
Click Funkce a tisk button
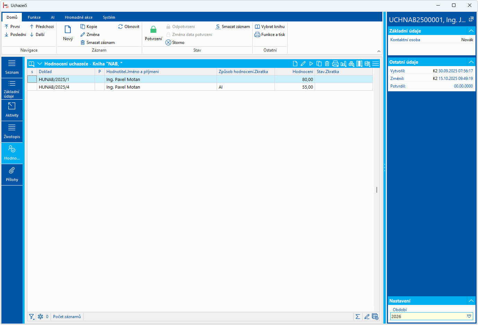270,35
